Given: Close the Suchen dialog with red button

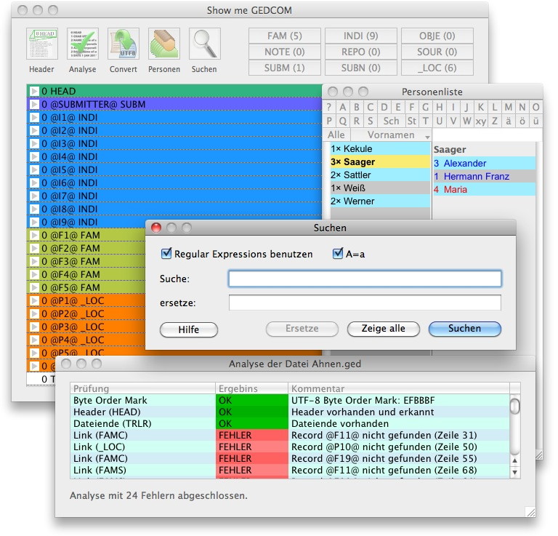Looking at the screenshot, I should tap(155, 228).
